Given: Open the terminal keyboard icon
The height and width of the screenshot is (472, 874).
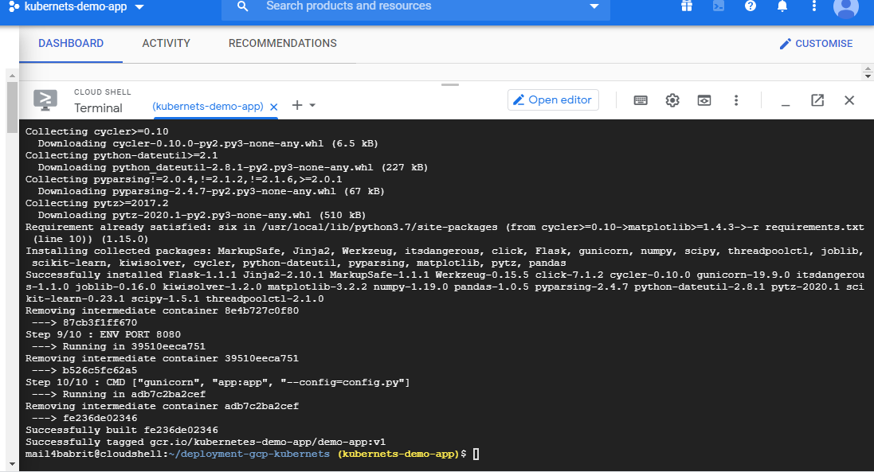Looking at the screenshot, I should pyautogui.click(x=641, y=100).
